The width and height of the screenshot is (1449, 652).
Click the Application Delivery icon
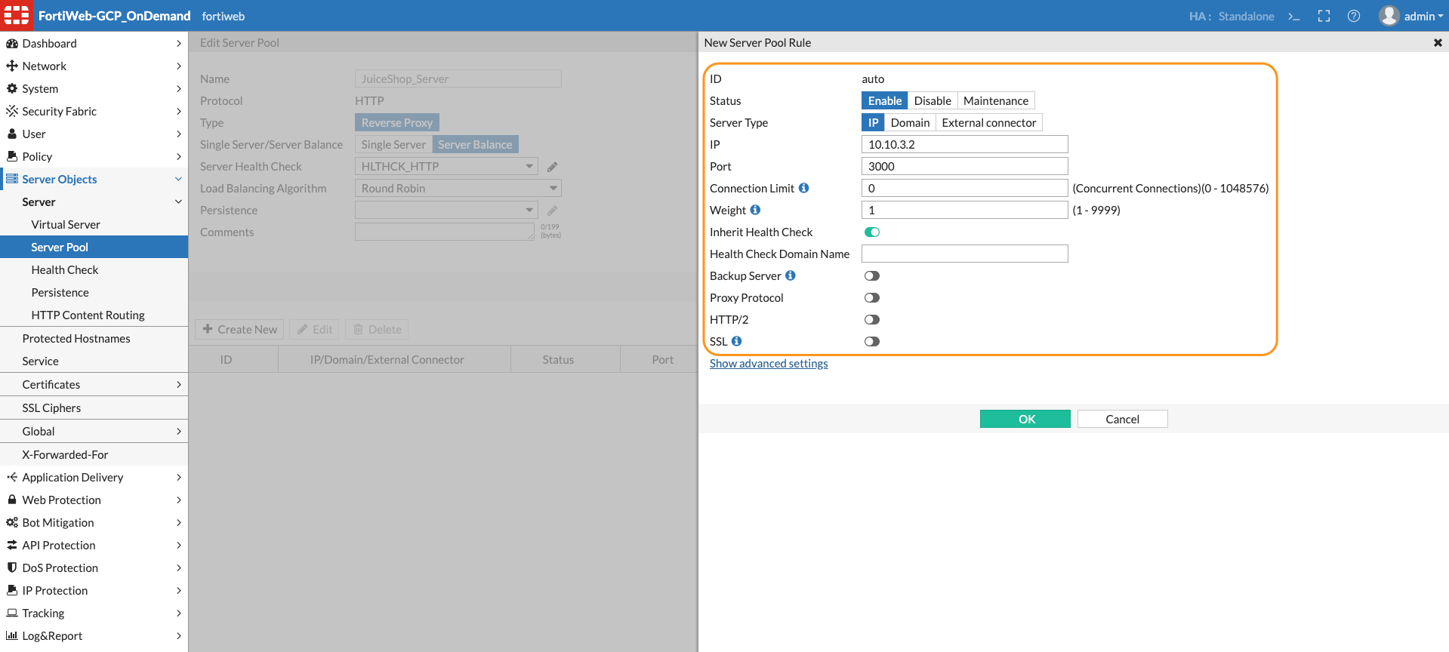pyautogui.click(x=12, y=478)
